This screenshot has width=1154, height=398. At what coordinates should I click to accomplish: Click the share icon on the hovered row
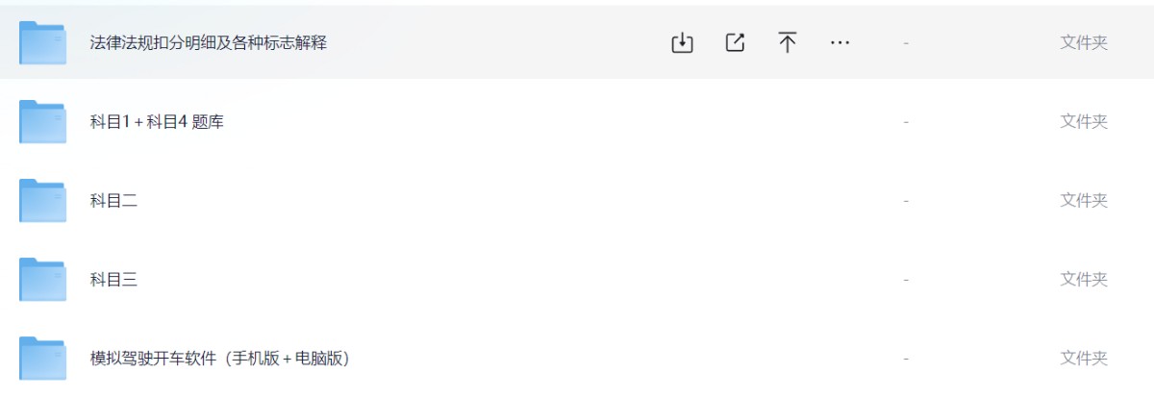click(x=735, y=42)
